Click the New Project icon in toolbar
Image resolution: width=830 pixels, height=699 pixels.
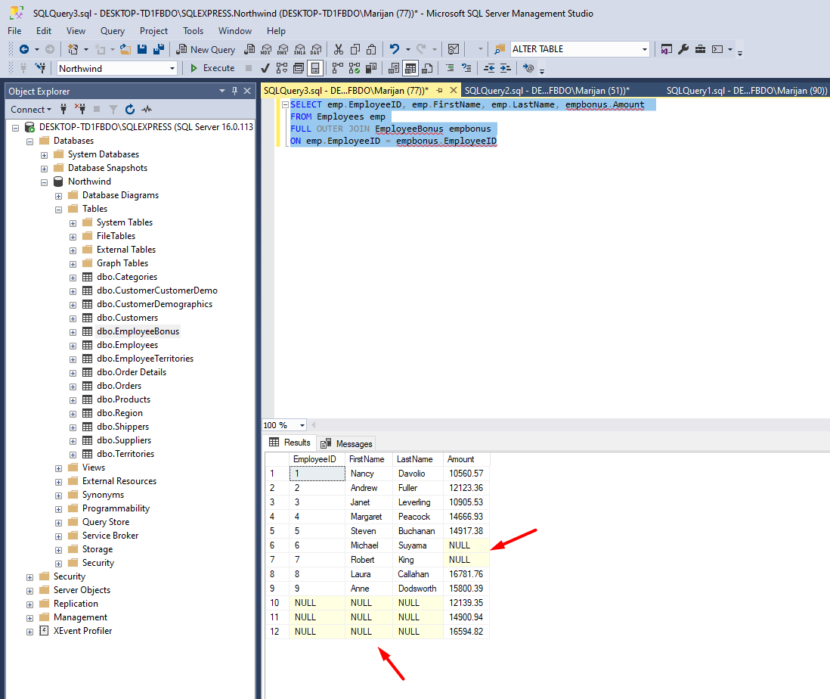(x=73, y=49)
